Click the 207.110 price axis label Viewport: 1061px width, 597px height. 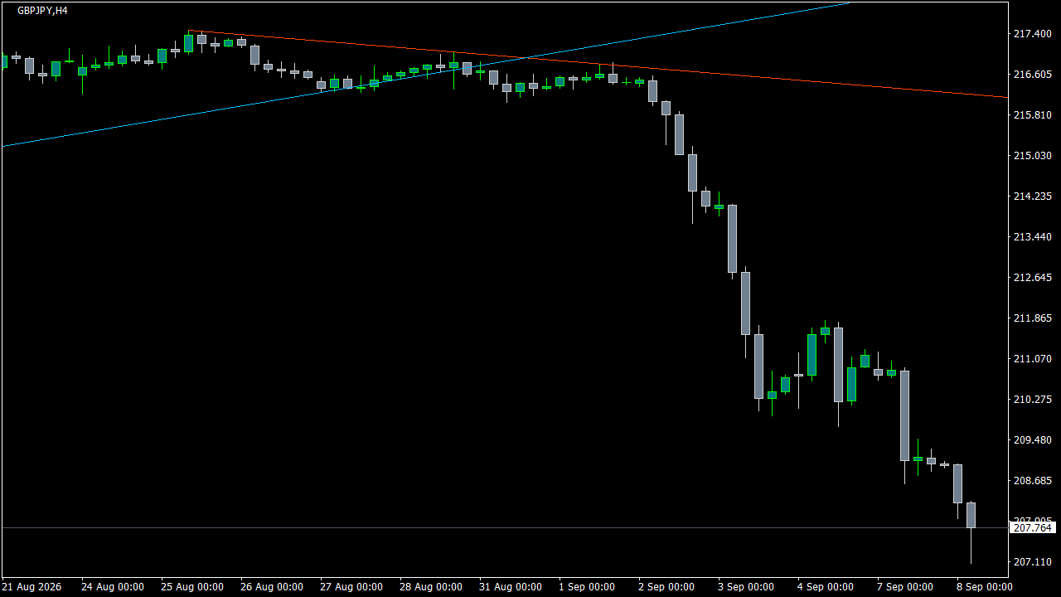point(1033,562)
